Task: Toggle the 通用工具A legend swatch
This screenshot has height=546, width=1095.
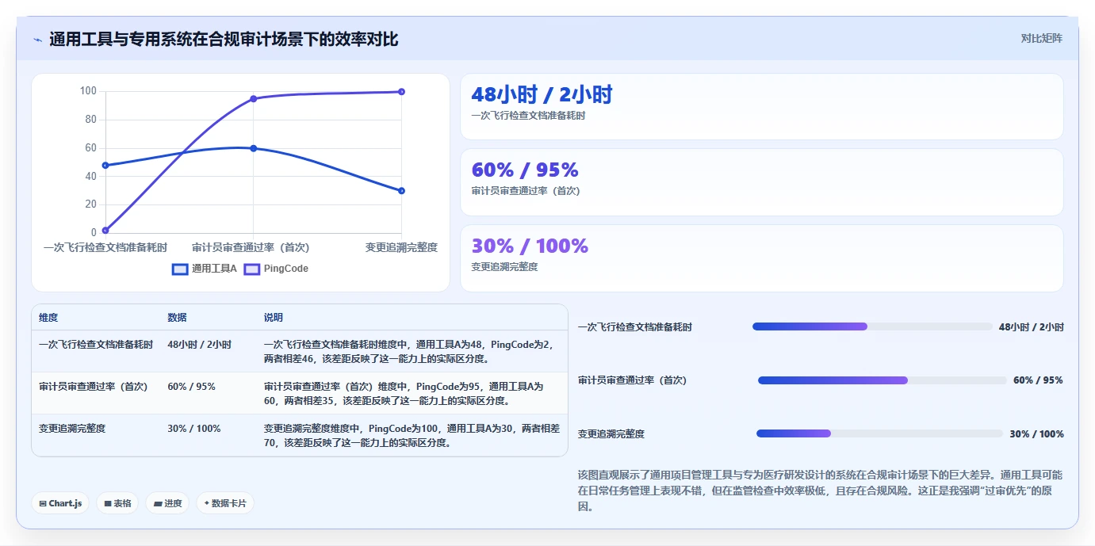Action: (181, 269)
